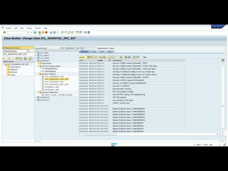Screen dimensions: 228x171
Task: Click the Undo arrow icon in methods toolbar
Action: 138,57
